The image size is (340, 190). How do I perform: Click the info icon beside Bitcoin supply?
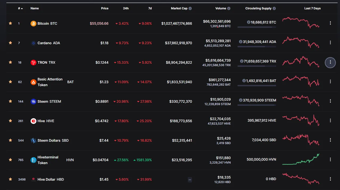[249, 22]
